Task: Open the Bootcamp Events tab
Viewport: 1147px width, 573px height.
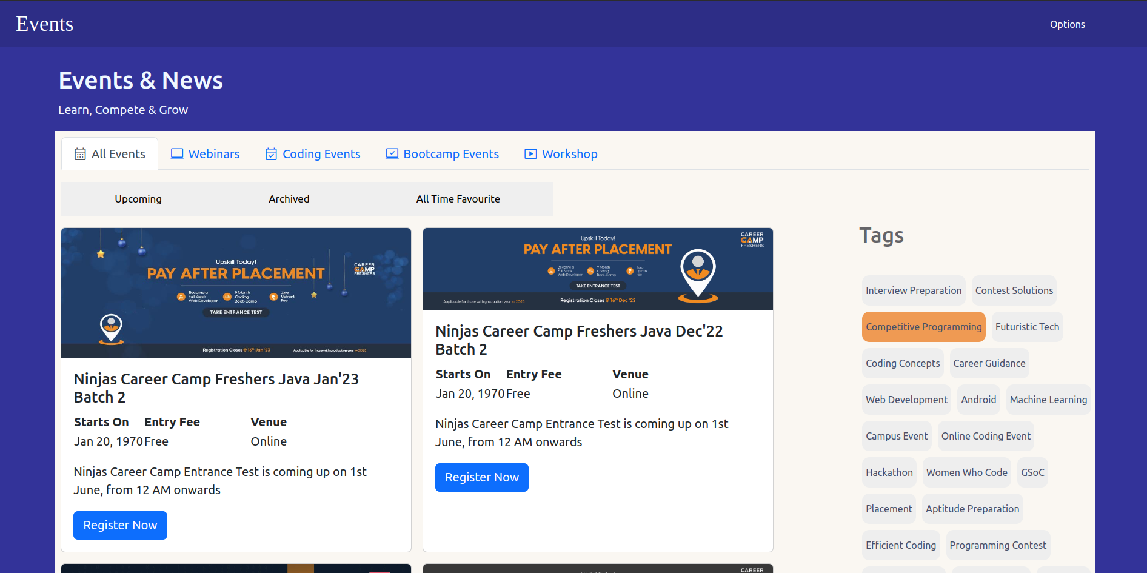Action: [443, 154]
